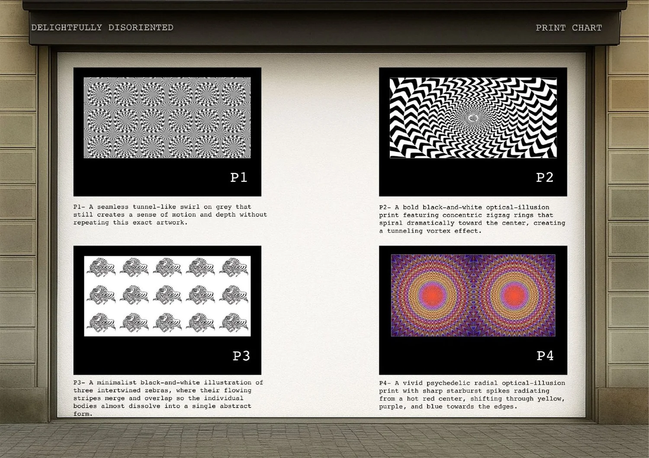The height and width of the screenshot is (458, 649).
Task: Click the large 'P4' label
Action: (x=545, y=356)
